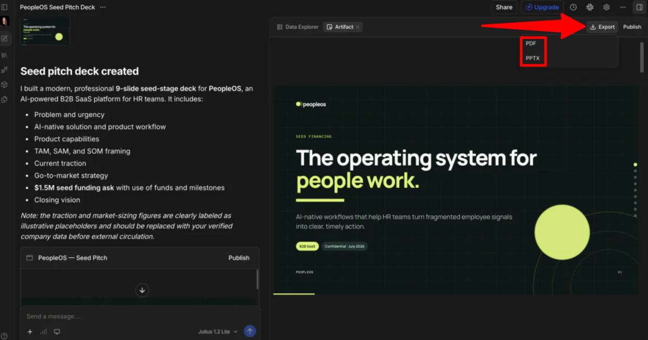Click the SEED FINANCING label on slide
The width and height of the screenshot is (648, 340).
314,136
